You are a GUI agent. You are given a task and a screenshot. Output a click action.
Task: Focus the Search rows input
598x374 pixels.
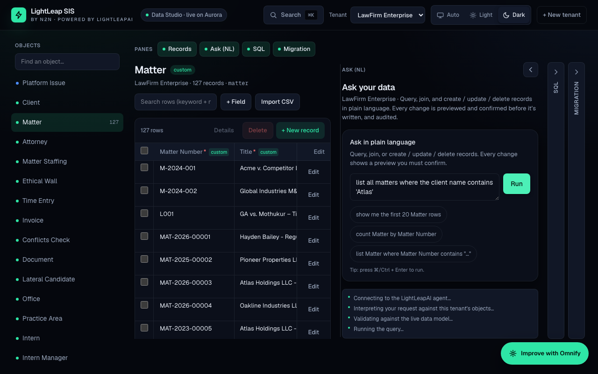176,102
